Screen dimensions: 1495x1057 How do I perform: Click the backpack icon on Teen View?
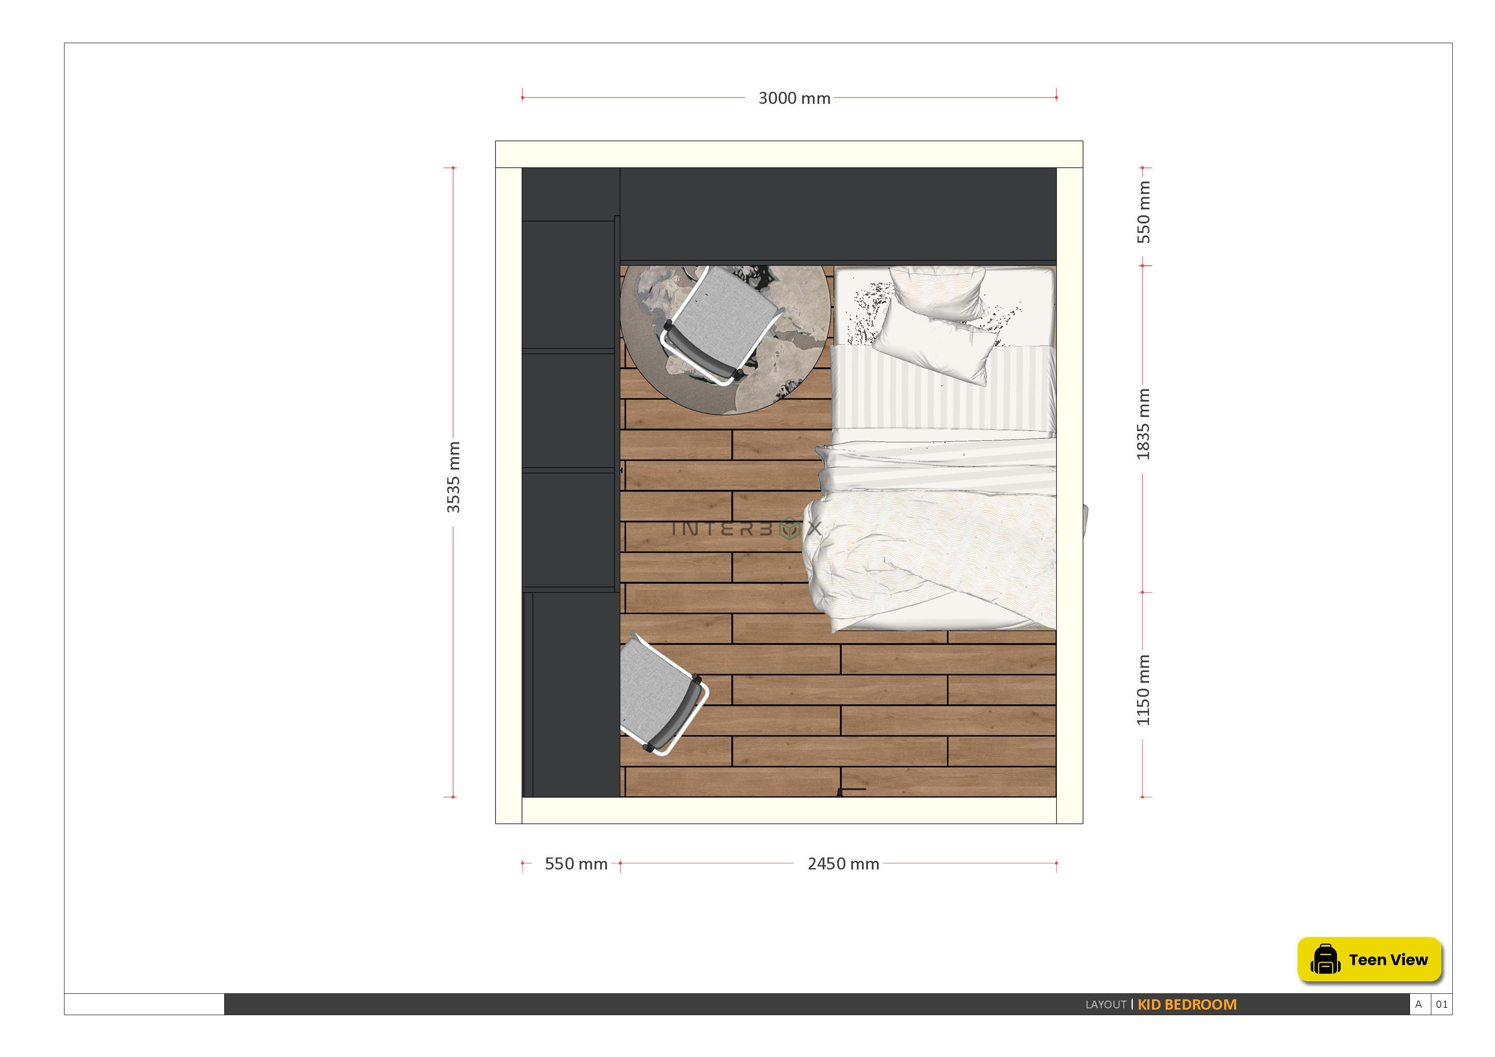point(1325,959)
